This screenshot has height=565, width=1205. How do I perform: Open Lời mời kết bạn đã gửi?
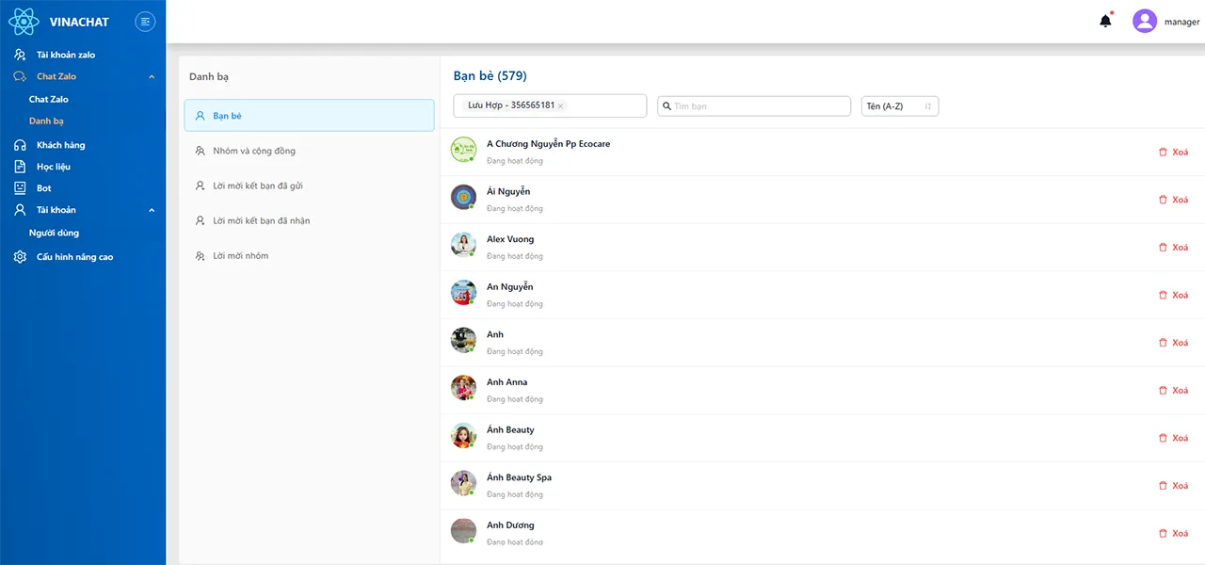point(257,186)
